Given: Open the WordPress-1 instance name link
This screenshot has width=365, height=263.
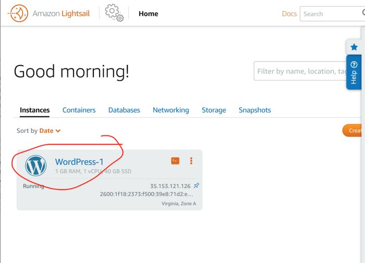Looking at the screenshot, I should point(79,162).
